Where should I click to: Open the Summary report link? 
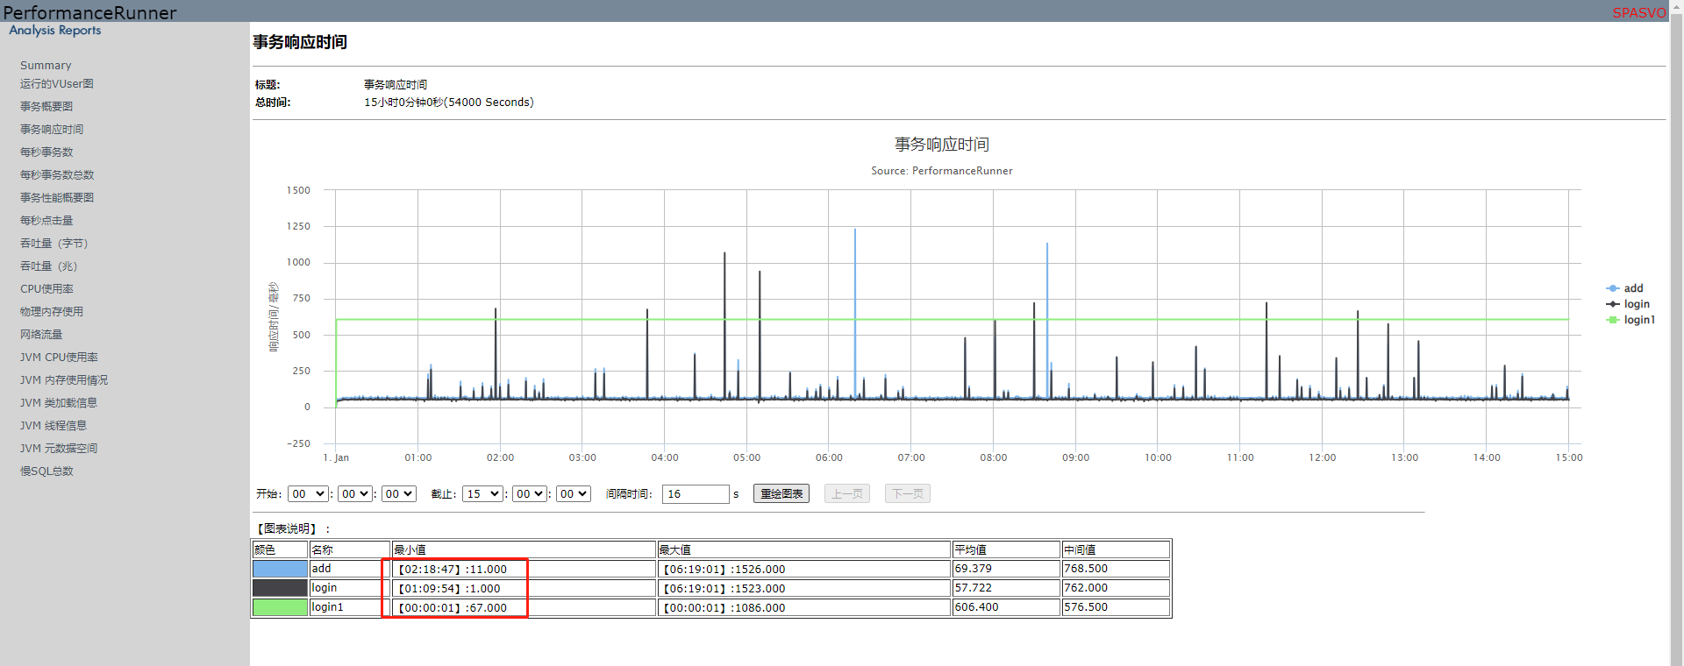46,66
